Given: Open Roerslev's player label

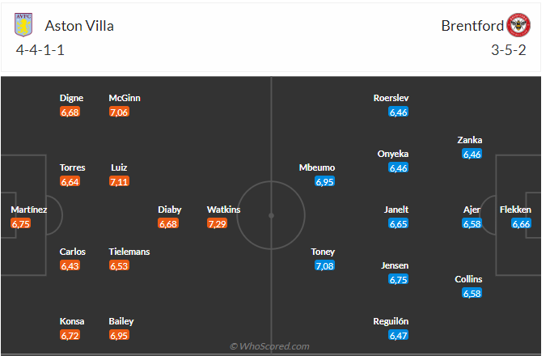Looking at the screenshot, I should (391, 98).
